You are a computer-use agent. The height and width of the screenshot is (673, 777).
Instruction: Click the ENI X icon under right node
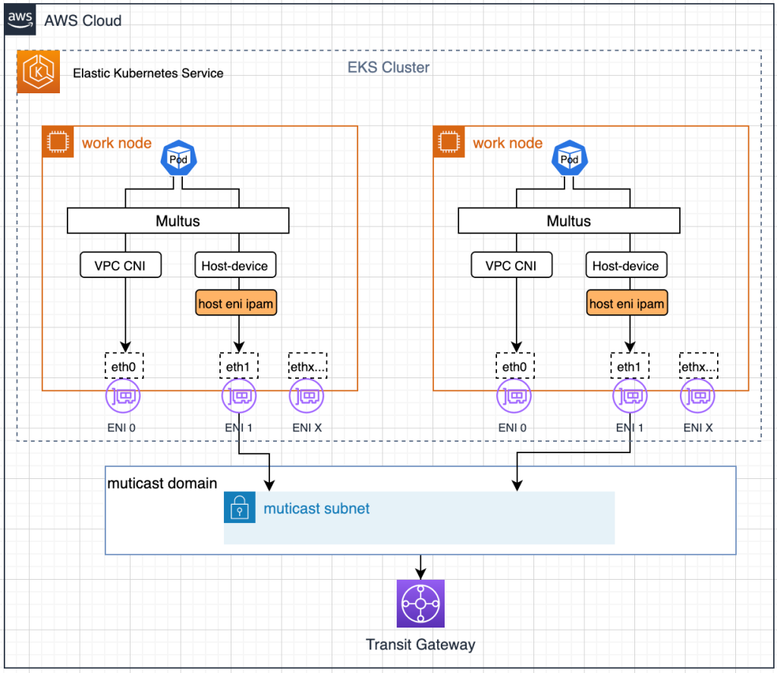coord(698,396)
